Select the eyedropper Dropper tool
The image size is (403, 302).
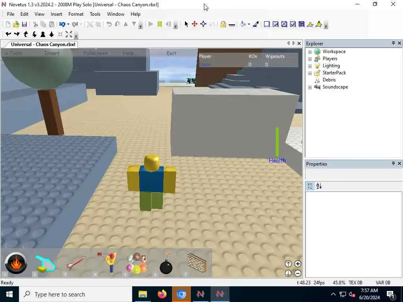point(256,24)
